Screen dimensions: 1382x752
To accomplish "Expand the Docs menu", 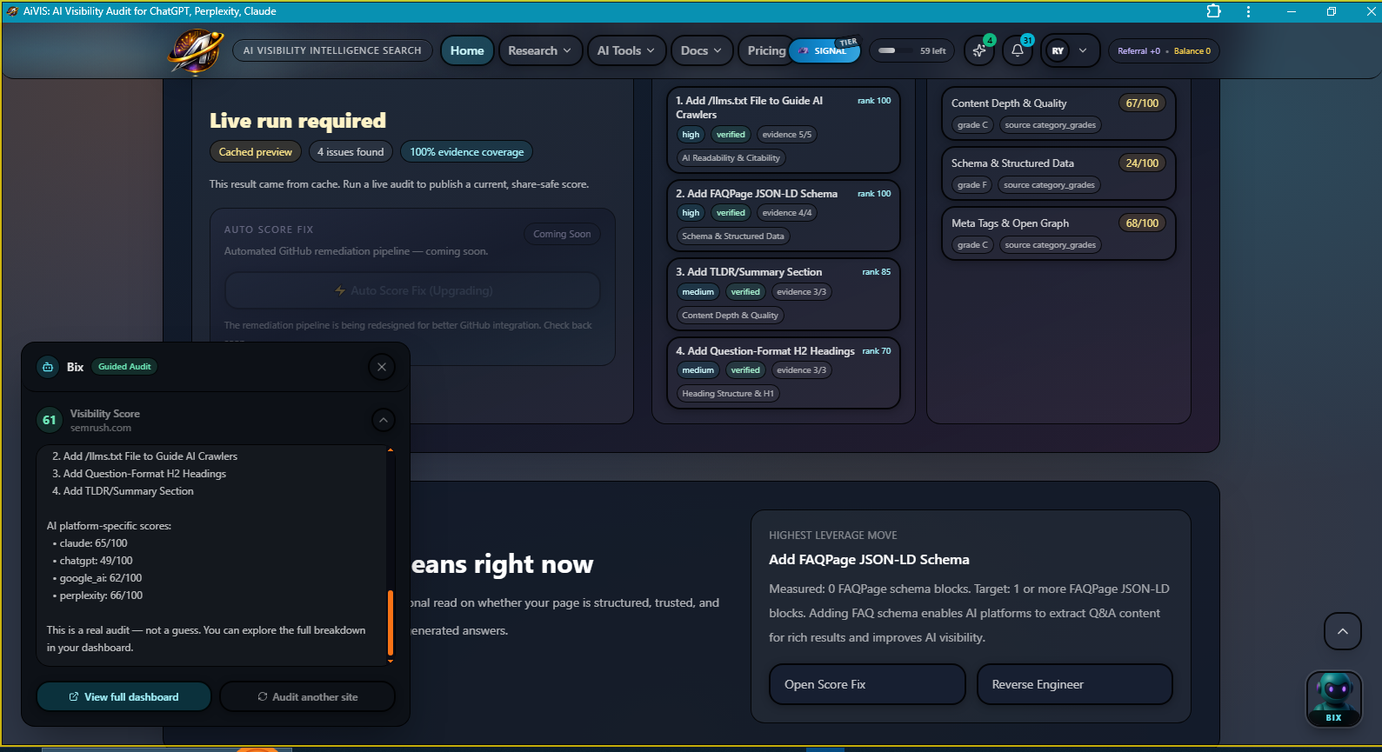I will pos(701,50).
